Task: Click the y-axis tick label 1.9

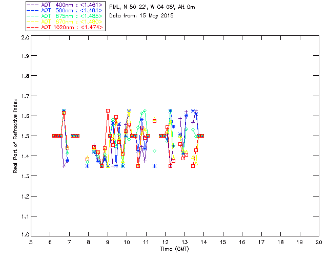Action: (25, 56)
